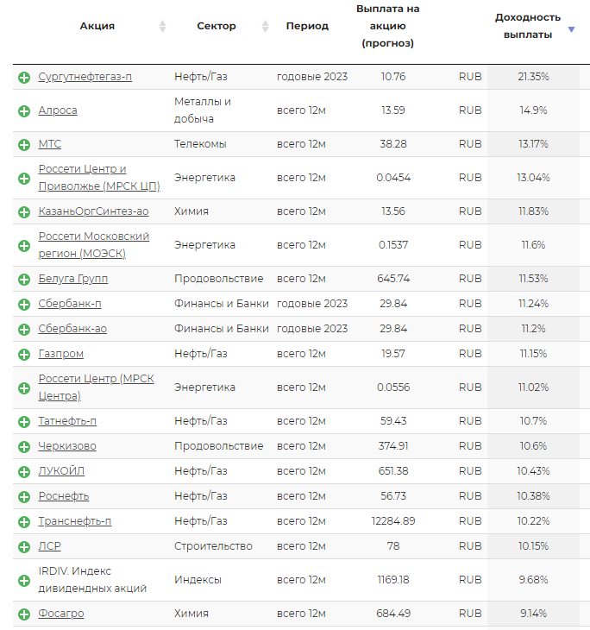This screenshot has height=630, width=590.
Task: Add Черкизово with its plus icon
Action: 24,447
